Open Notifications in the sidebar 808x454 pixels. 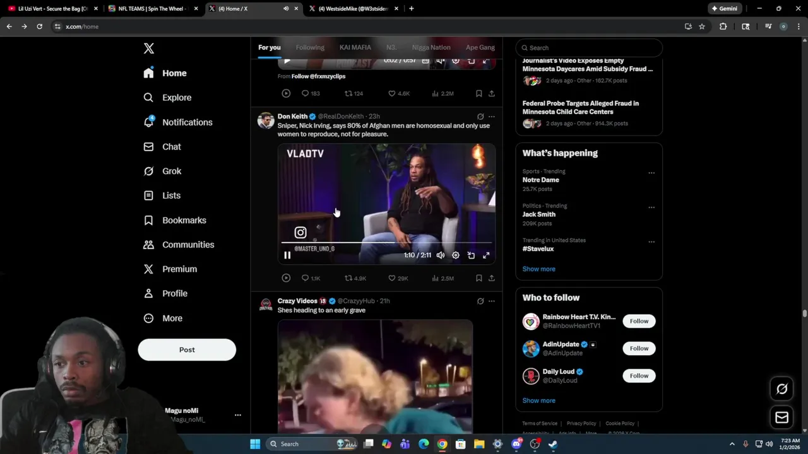point(178,122)
